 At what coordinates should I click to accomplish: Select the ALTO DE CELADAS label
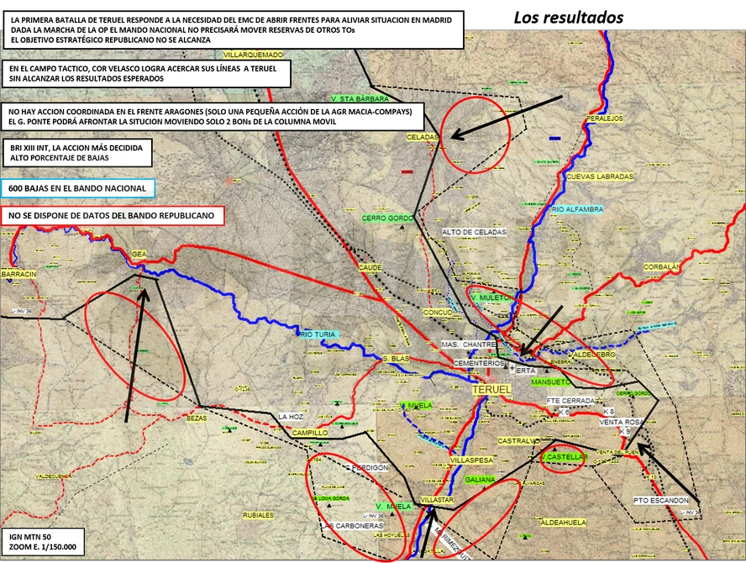click(474, 232)
